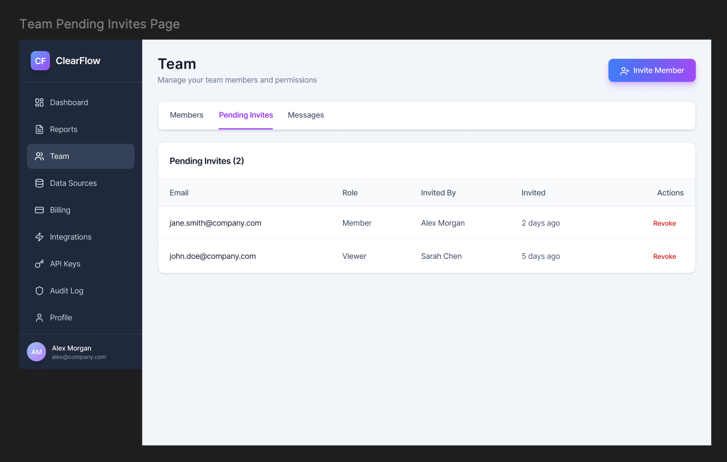
Task: Revoke invite for jane.smith@company.com
Action: 665,224
